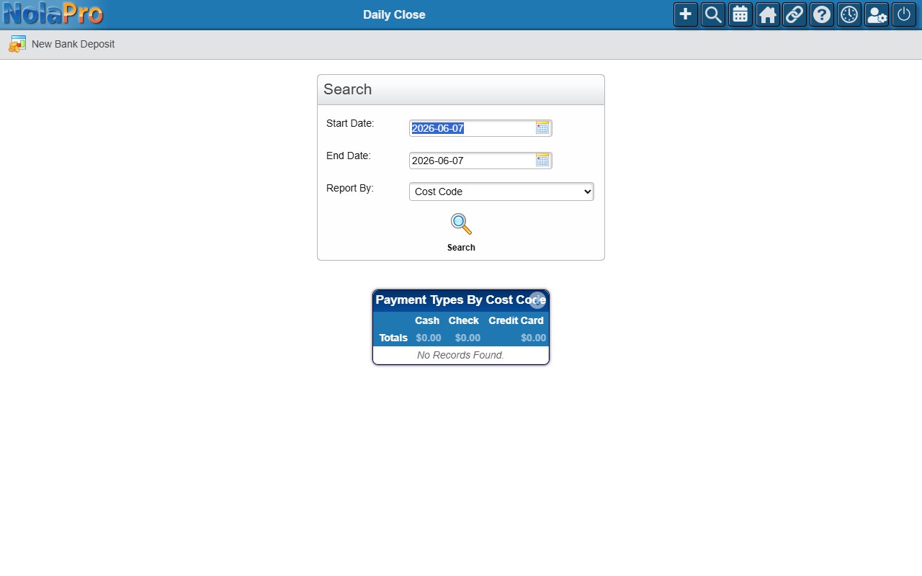Screen dimensions: 922x576
Task: Open the Start Date calendar picker
Action: click(542, 127)
